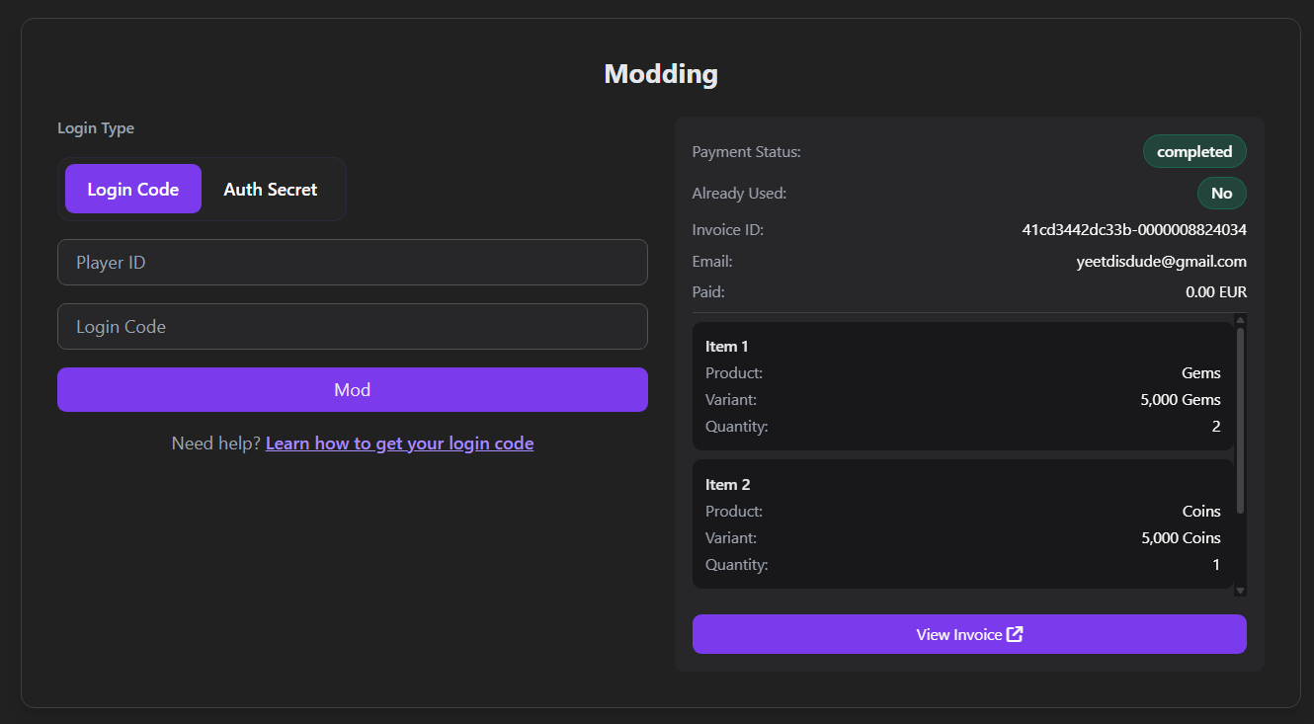Click the up arrow of the items scrollbar
Screen dimensions: 1314x724
1240,318
